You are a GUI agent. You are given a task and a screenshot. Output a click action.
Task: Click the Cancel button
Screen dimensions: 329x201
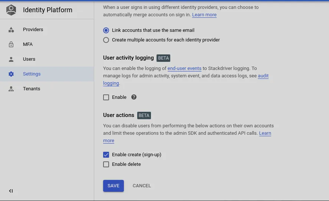(x=142, y=186)
